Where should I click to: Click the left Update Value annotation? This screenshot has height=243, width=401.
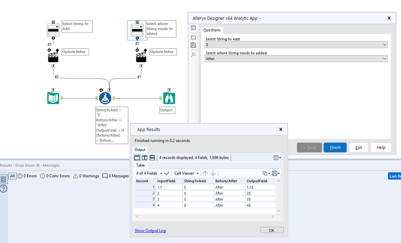click(75, 52)
